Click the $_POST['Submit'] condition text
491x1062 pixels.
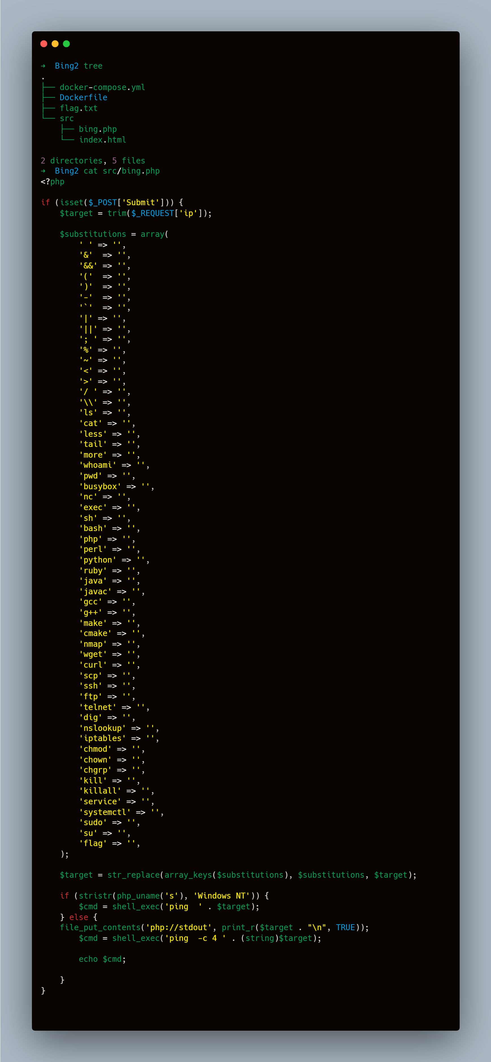pyautogui.click(x=126, y=202)
